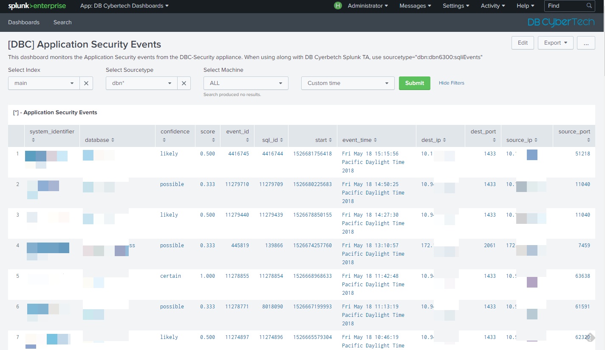This screenshot has height=350, width=605.
Task: Click score 1.000
Action: (208, 276)
